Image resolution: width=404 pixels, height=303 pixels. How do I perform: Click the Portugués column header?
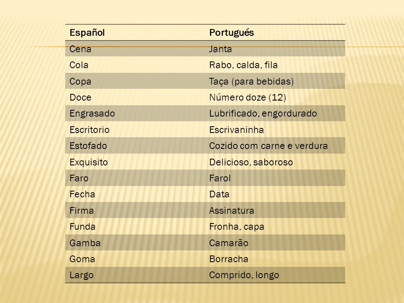[x=231, y=33]
